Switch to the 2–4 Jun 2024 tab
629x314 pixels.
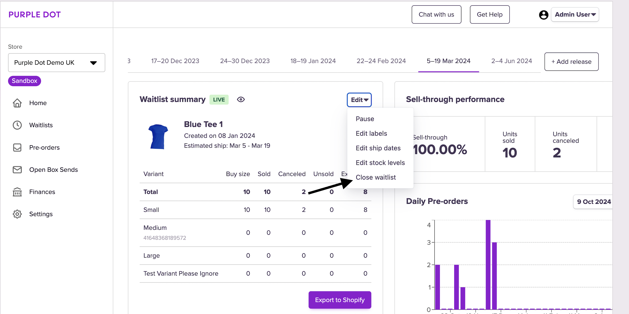click(x=511, y=61)
